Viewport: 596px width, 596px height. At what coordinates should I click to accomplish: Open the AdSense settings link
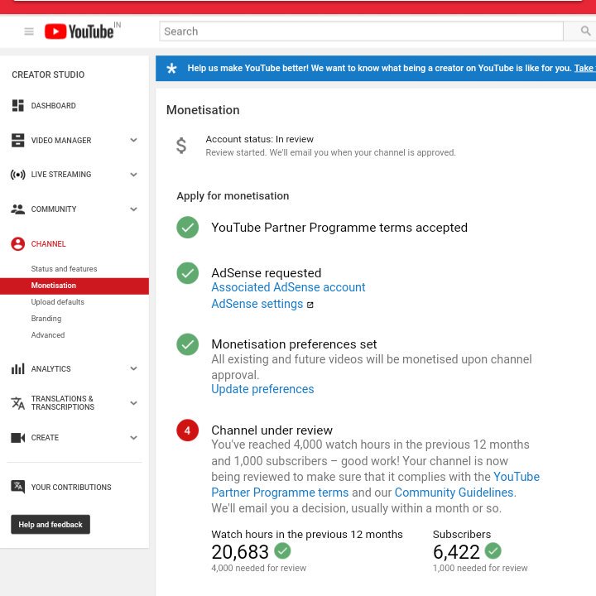pyautogui.click(x=257, y=304)
